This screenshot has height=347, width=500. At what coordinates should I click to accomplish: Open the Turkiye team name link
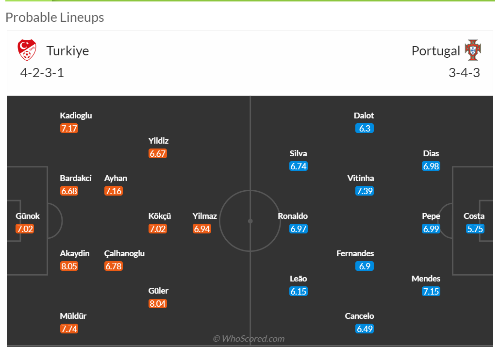(x=67, y=51)
